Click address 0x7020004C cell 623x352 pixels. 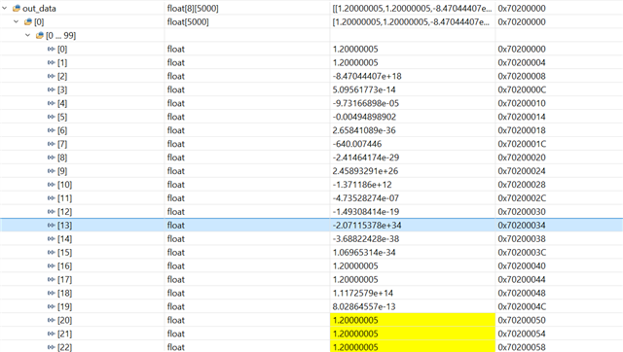pos(522,306)
